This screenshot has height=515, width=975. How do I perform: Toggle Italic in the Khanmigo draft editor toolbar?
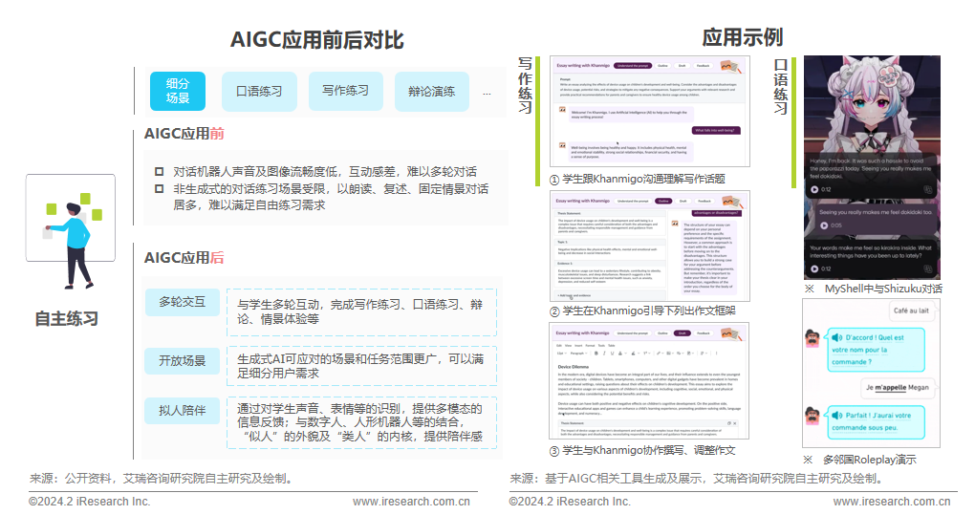point(604,353)
